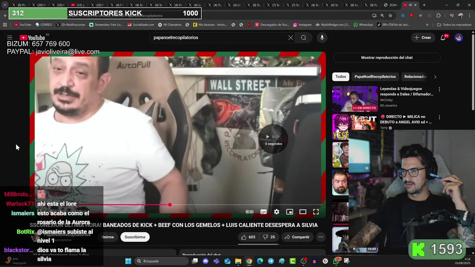Screen dimensions: 475x267
Task: Open Microsoft Edge from the taskbar
Action: click(260, 261)
